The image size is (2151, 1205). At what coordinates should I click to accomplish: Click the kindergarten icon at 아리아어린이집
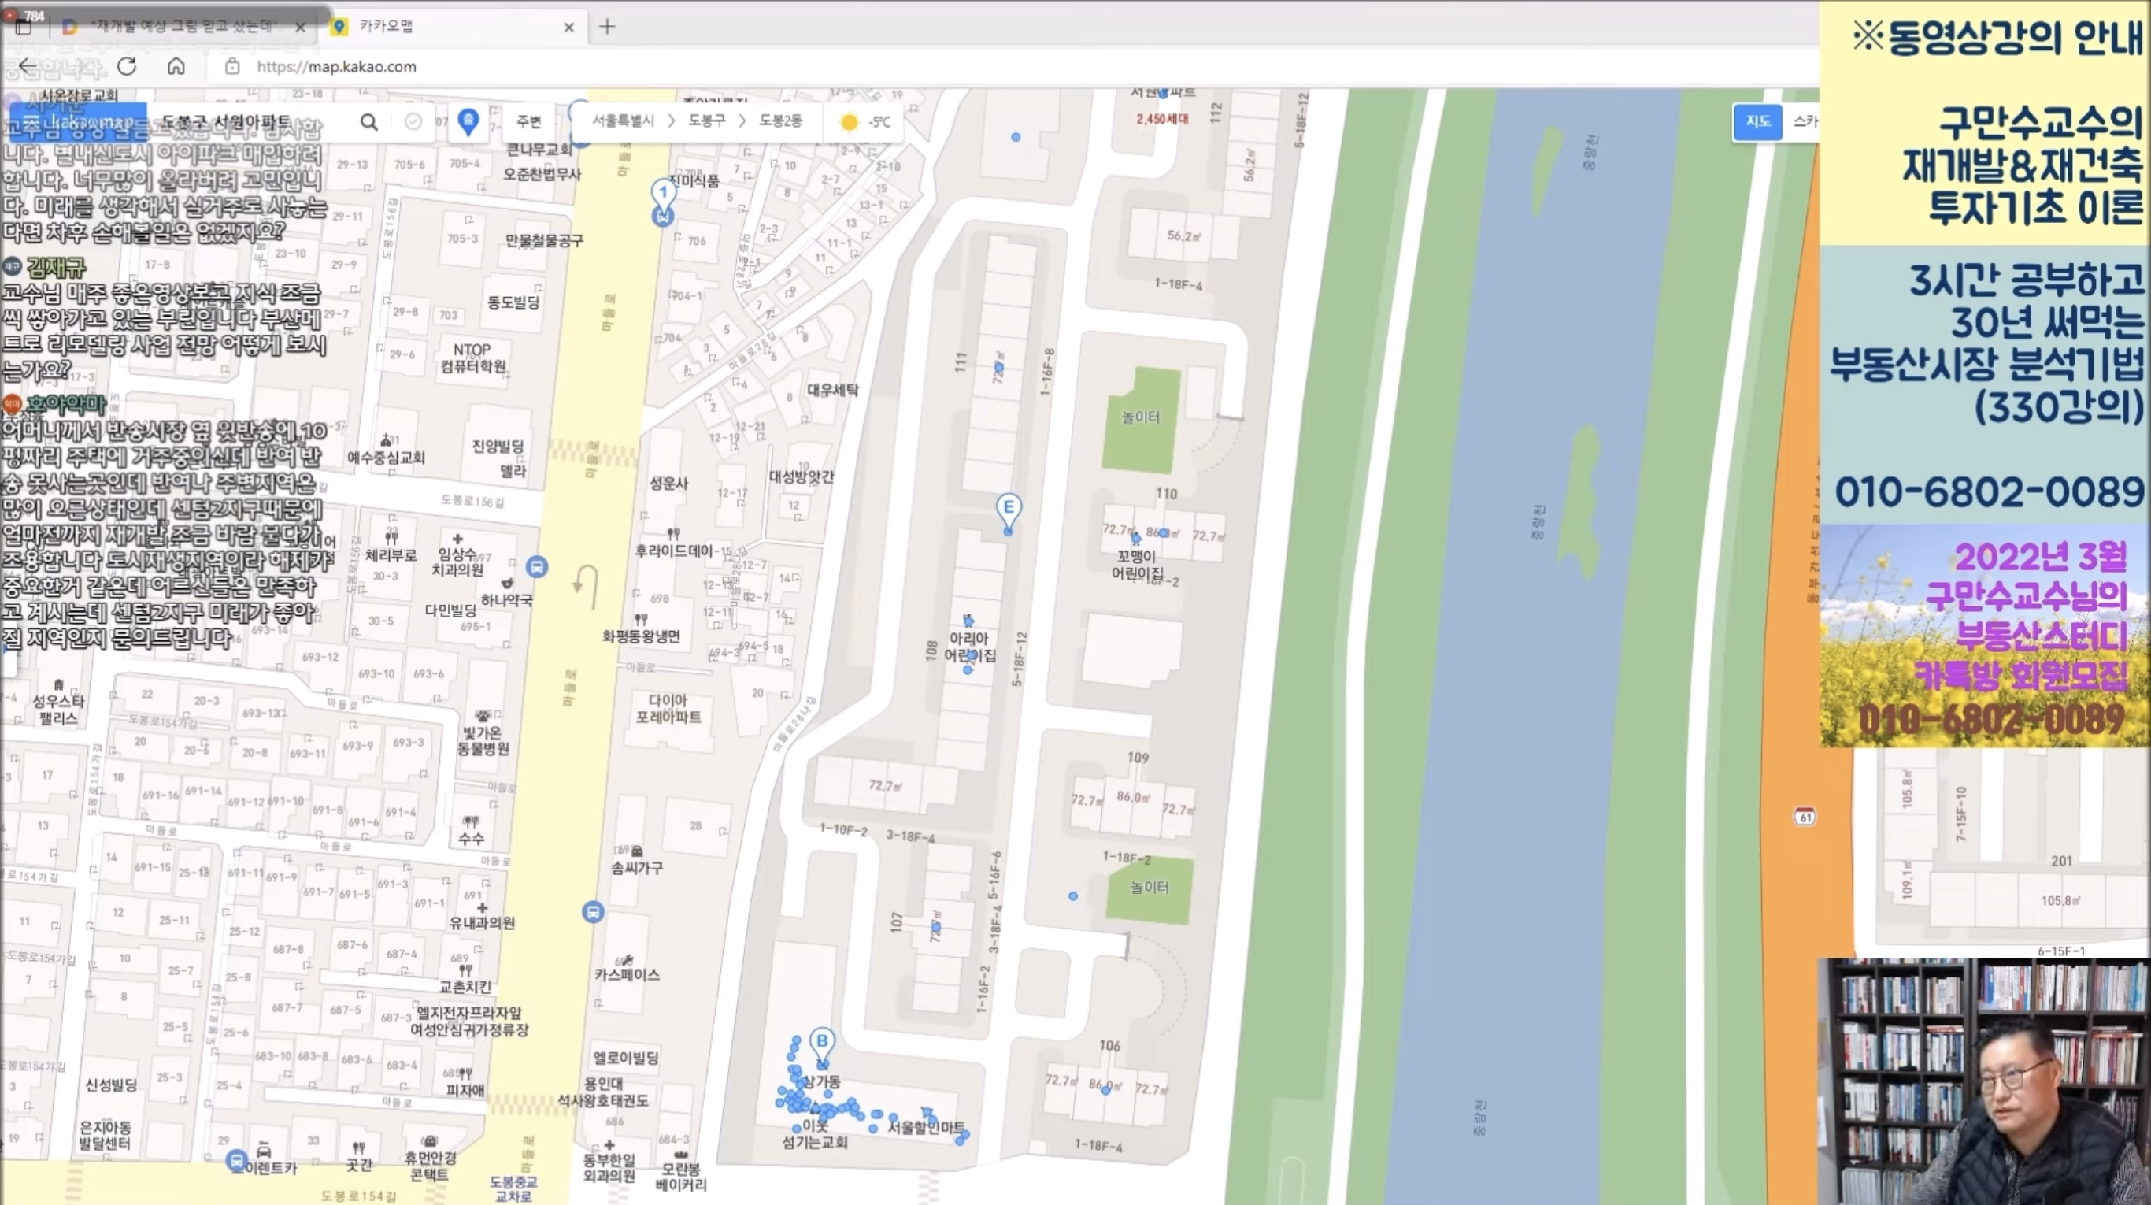coord(968,621)
